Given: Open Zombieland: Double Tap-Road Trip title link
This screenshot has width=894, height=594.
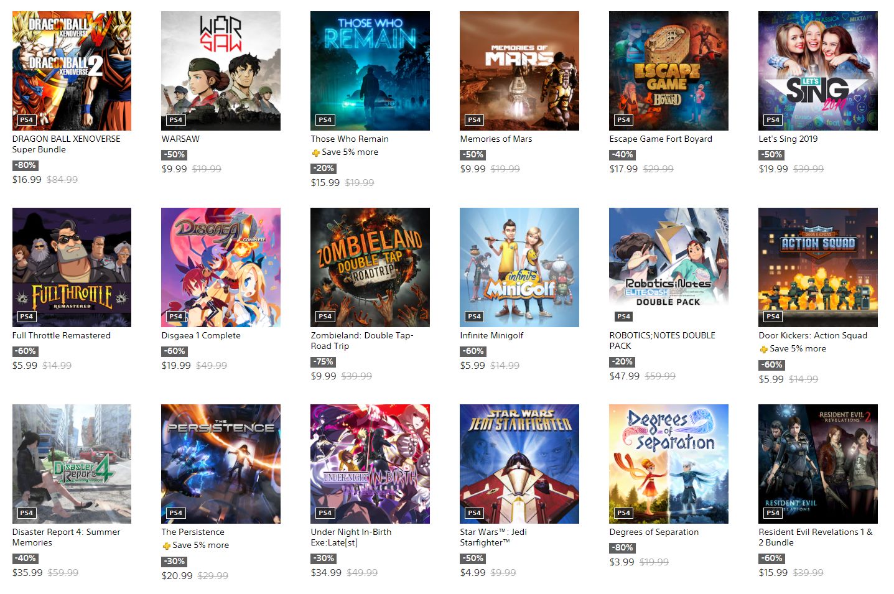Looking at the screenshot, I should click(x=362, y=341).
